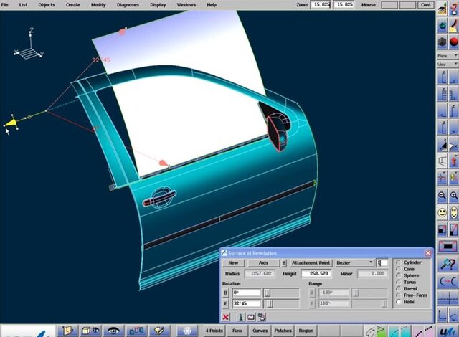Viewport: 459px width, 337px height.
Task: Click the dark cube shading icon
Action: [x=442, y=42]
